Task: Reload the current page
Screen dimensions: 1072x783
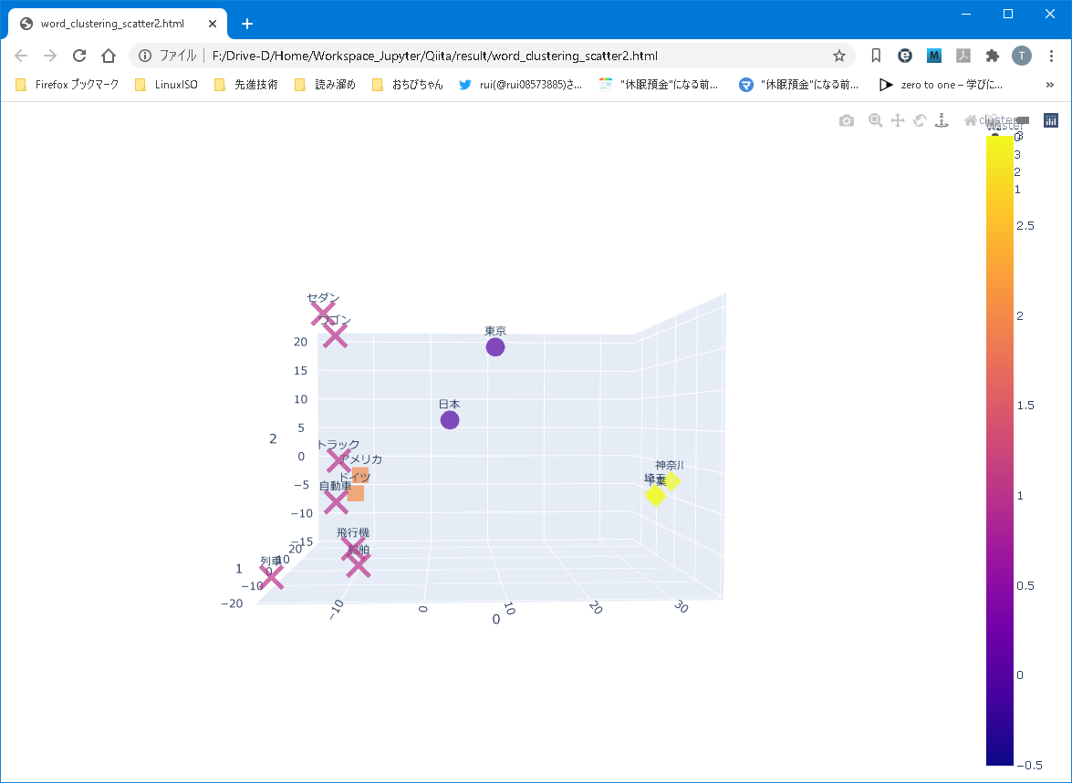Action: (79, 56)
